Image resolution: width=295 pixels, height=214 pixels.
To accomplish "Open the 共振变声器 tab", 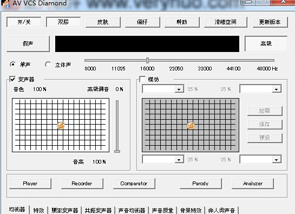I will 98,210.
